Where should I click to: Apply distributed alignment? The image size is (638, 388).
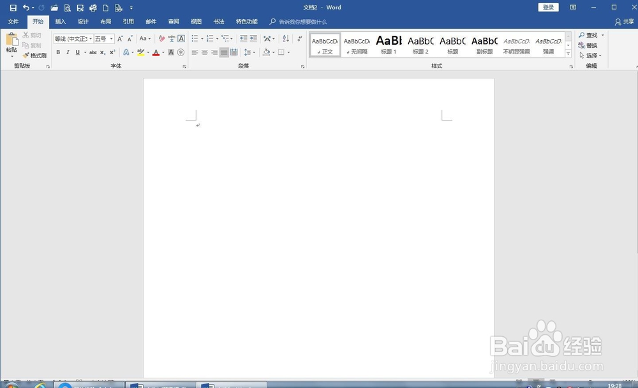(x=234, y=52)
